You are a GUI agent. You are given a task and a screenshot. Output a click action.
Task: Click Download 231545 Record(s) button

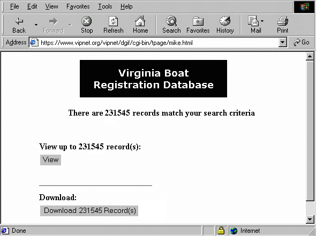pyautogui.click(x=89, y=211)
